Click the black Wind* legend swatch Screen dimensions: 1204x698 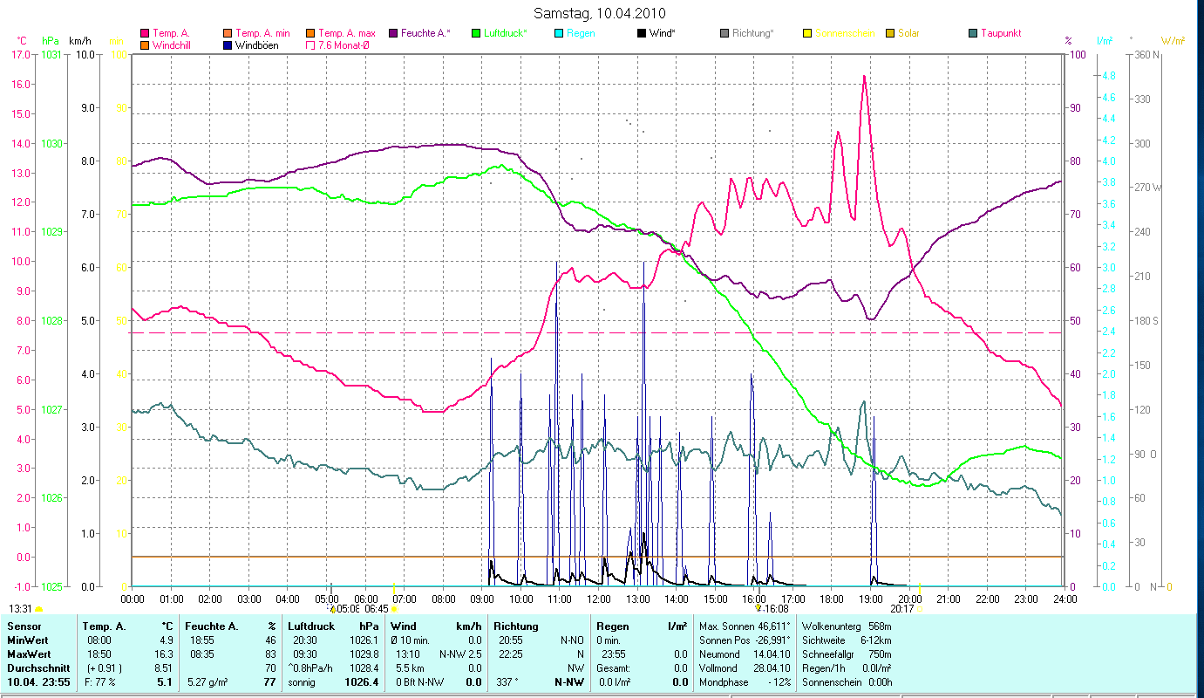642,33
